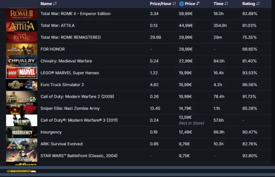Open the Nazi Zombie Army thumbnail
Viewport: 275px width, 177px height.
click(21, 108)
